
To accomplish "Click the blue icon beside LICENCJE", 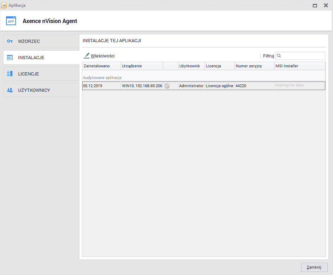I will click(x=10, y=74).
